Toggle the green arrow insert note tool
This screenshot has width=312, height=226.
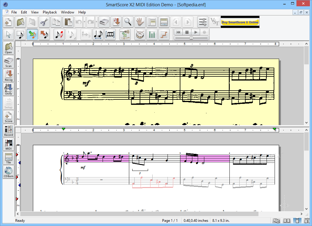click(32, 34)
